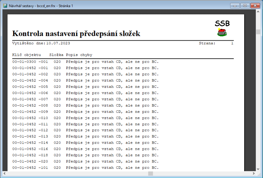Select object key 00-01-0452 -012
The width and height of the screenshot is (263, 178).
pos(30,130)
